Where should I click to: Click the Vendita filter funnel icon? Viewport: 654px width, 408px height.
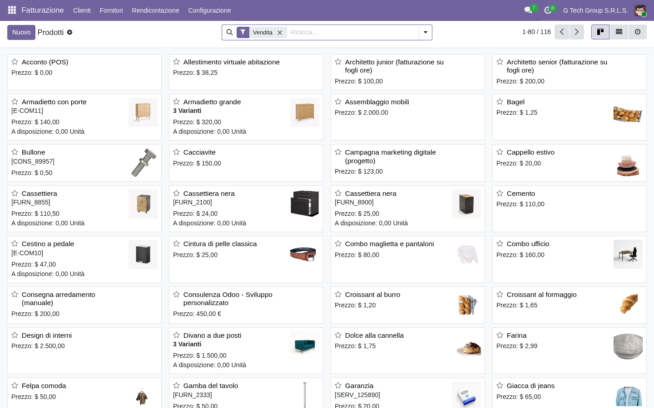[x=243, y=32]
